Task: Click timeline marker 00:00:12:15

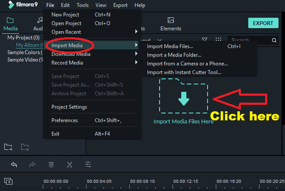Action: tap(186, 181)
